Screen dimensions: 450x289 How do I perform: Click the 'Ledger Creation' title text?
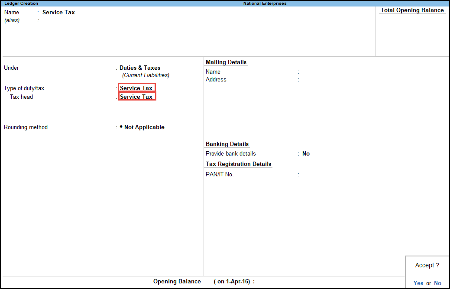tap(21, 3)
